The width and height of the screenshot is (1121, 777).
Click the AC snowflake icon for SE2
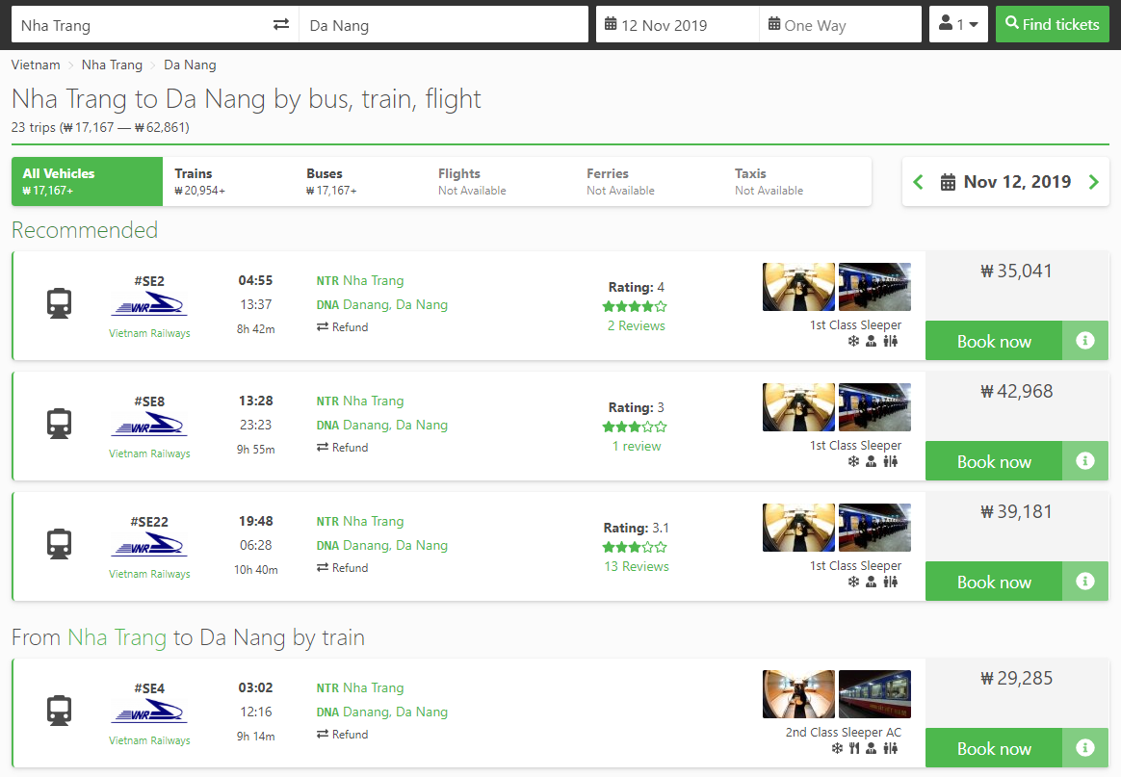click(x=853, y=341)
